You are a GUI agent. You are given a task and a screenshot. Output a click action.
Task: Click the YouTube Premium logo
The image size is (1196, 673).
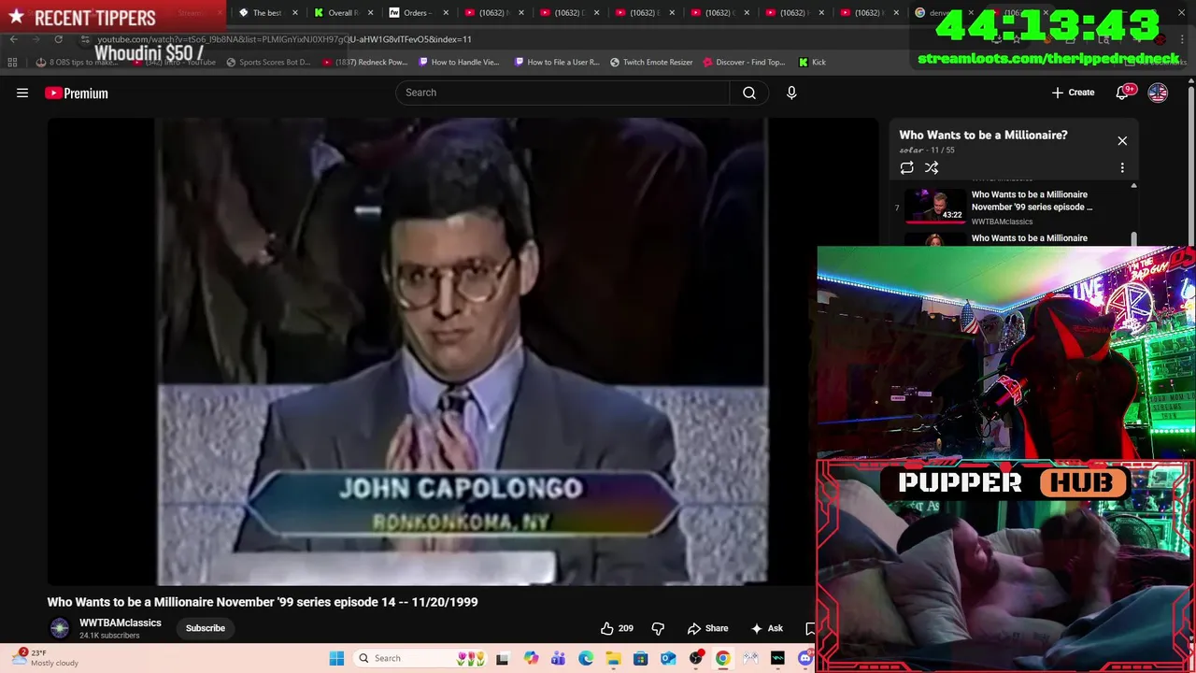point(77,93)
